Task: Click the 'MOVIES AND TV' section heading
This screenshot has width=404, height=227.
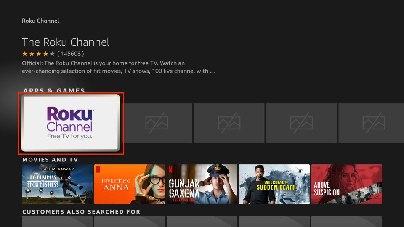Action: point(50,160)
